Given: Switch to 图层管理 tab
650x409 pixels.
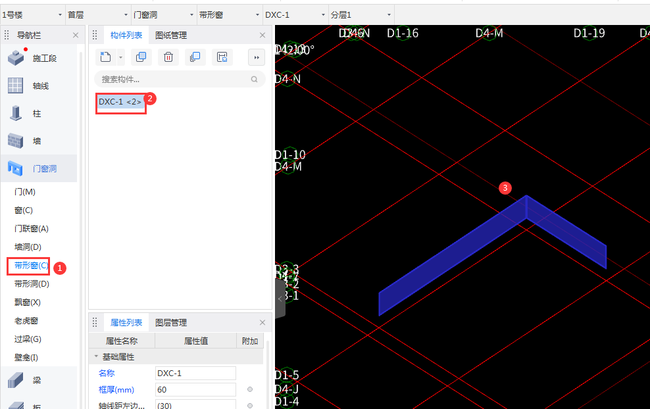Looking at the screenshot, I should (171, 322).
